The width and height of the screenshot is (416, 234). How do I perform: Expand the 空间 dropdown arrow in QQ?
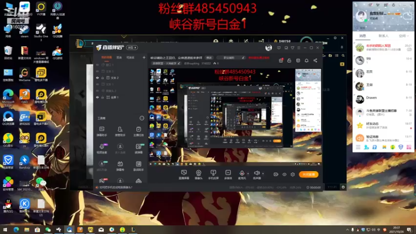(x=408, y=36)
